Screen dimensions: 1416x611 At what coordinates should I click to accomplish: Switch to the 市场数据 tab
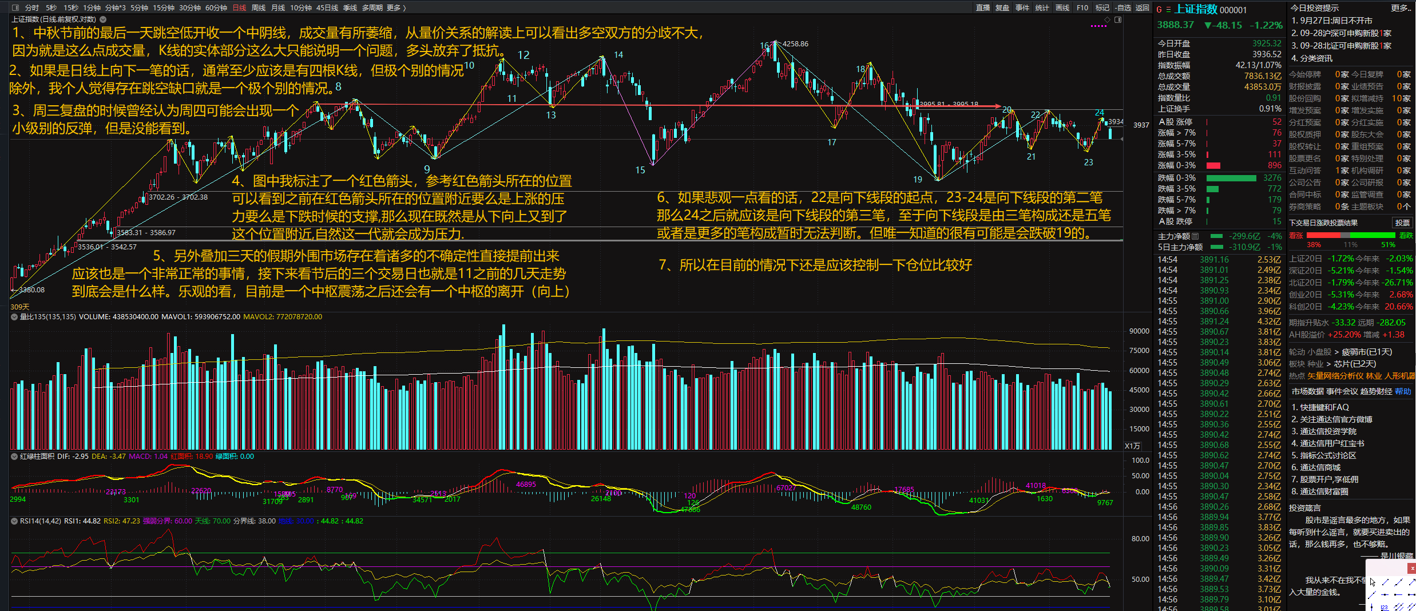[x=1308, y=391]
